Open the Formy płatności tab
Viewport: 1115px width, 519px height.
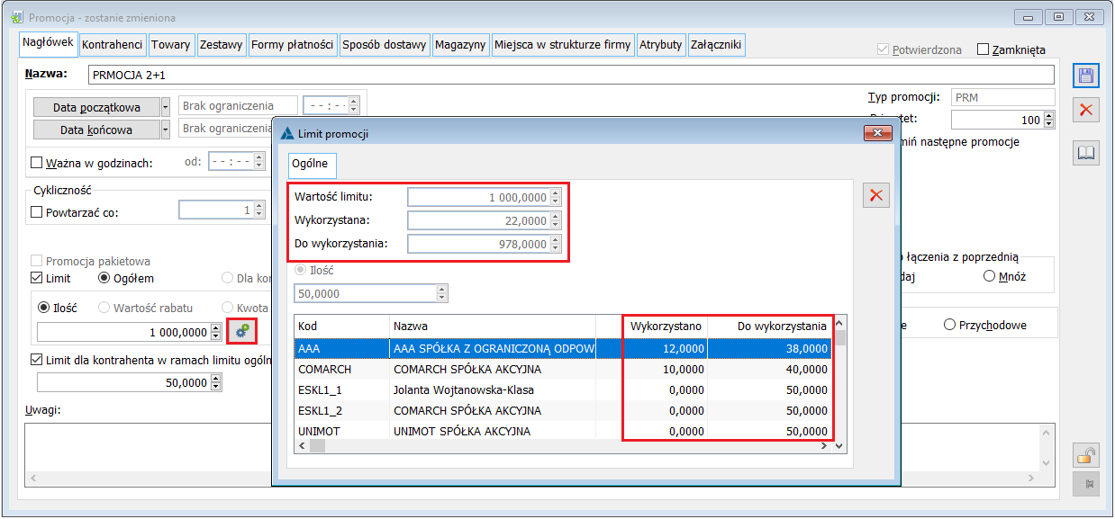[293, 44]
